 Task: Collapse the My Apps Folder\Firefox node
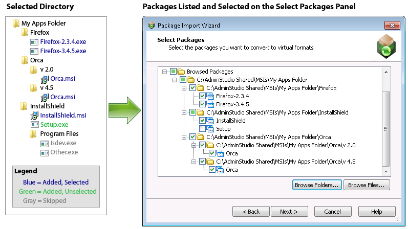coord(183,88)
